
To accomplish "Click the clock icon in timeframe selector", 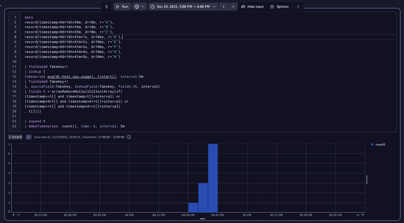I will click(x=152, y=6).
